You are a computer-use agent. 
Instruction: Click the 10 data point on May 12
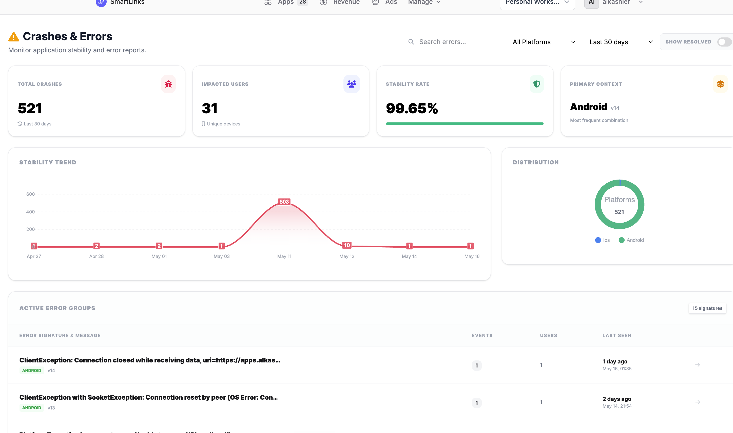346,245
